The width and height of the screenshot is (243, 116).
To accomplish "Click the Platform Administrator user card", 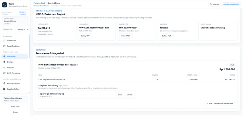I will pos(15,99).
